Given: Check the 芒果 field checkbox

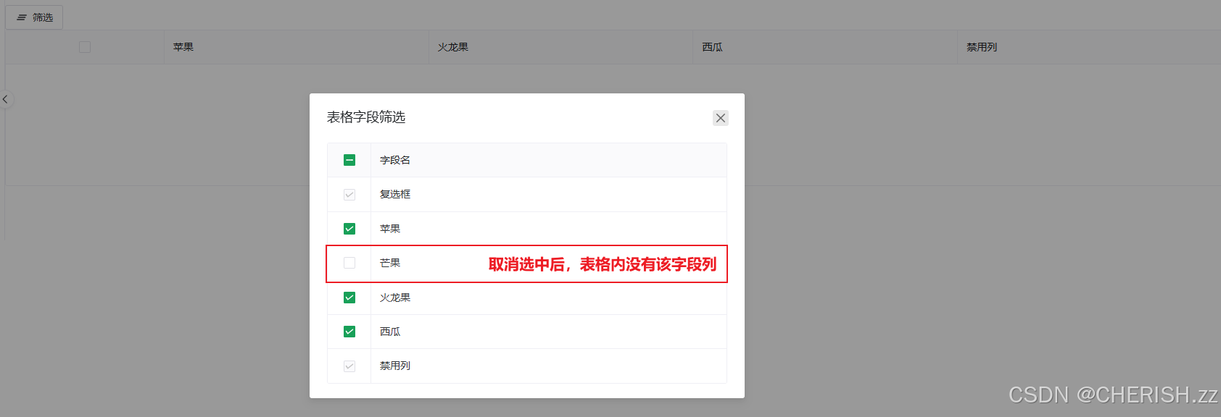Looking at the screenshot, I should coord(349,263).
